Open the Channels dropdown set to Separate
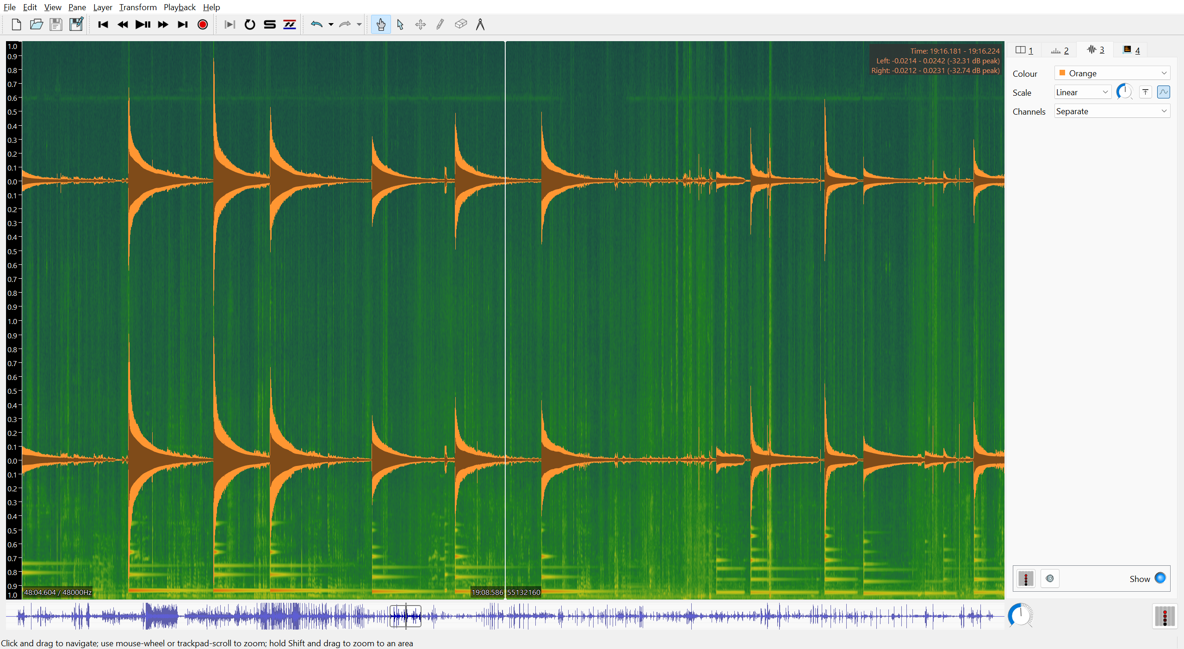Screen dimensions: 1184x649 point(1111,111)
